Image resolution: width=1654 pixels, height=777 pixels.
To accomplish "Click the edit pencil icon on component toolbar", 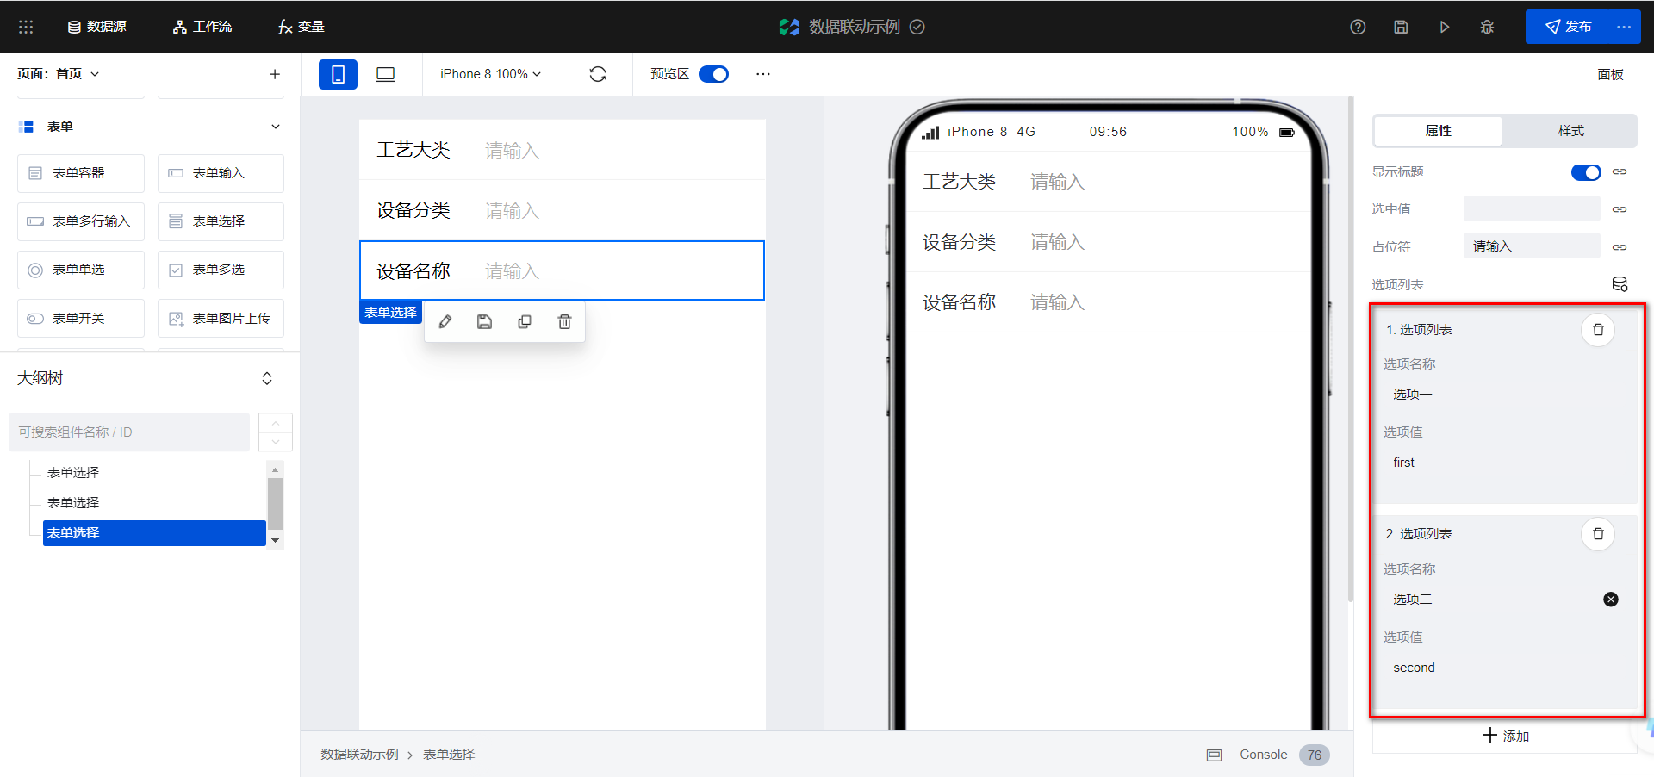I will click(x=445, y=321).
